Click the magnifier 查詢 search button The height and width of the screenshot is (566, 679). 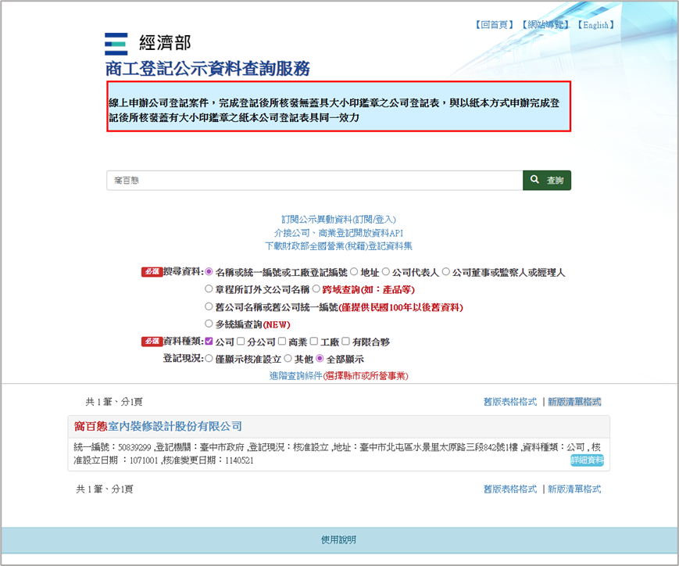coord(546,181)
